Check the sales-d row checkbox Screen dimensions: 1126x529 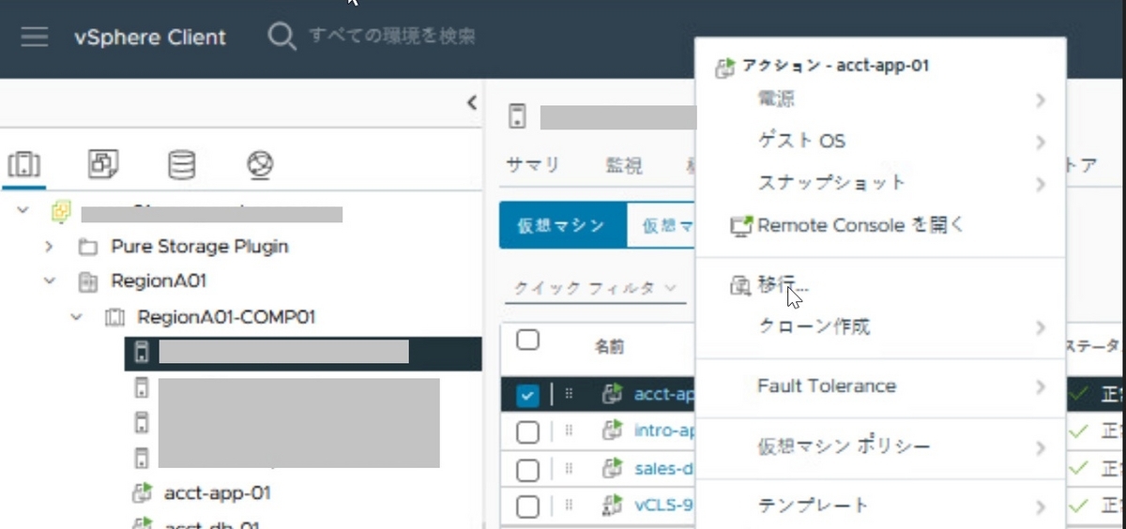point(527,469)
